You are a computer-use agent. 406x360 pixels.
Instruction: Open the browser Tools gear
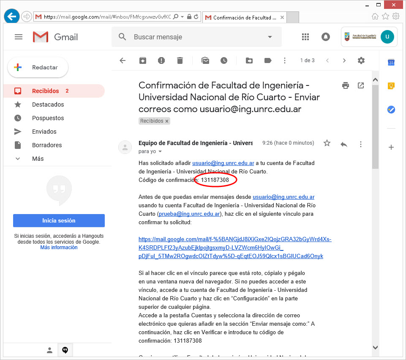pos(396,16)
